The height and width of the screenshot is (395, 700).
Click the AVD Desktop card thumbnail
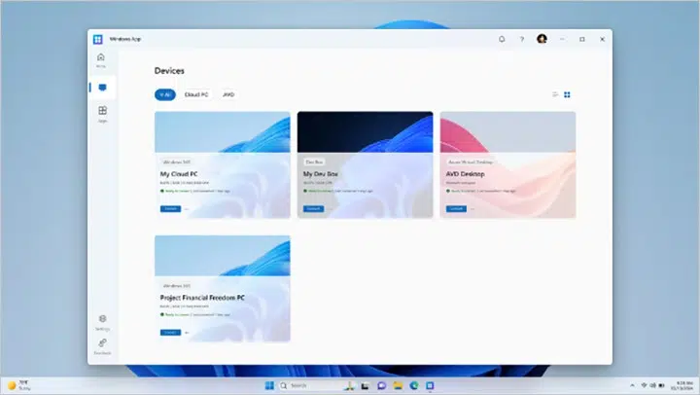tap(508, 132)
